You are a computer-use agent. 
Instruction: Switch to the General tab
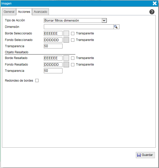(9, 12)
